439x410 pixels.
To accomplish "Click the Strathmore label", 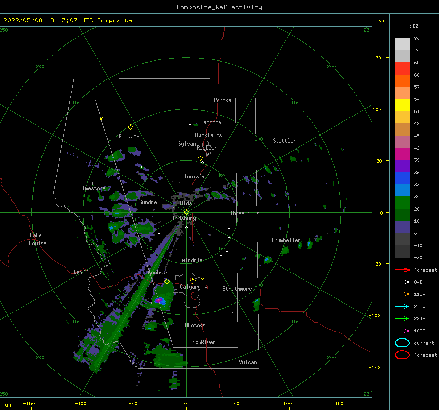I will pos(237,289).
